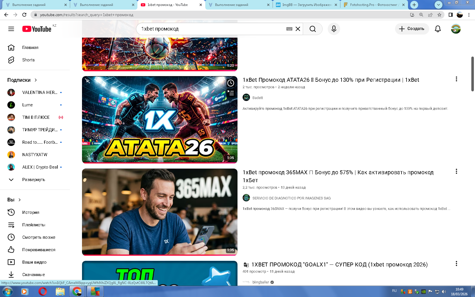Switch to the Fotohosting.Pro browser tab
Image resolution: width=475 pixels, height=297 pixels.
[x=374, y=5]
